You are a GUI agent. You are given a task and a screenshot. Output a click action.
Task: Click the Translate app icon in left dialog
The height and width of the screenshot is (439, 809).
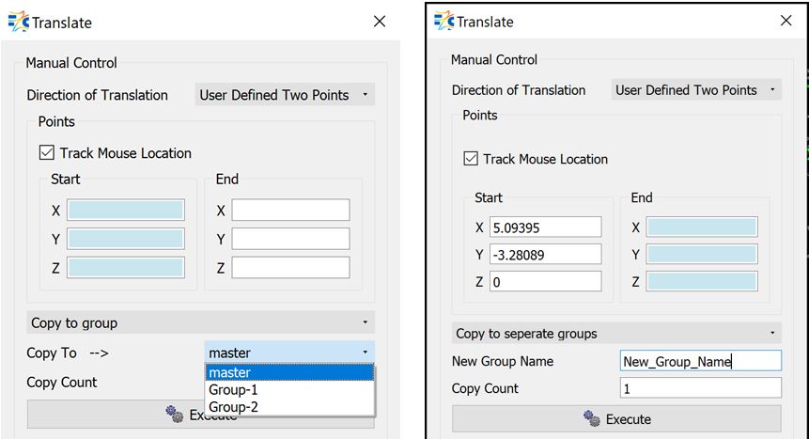(19, 21)
